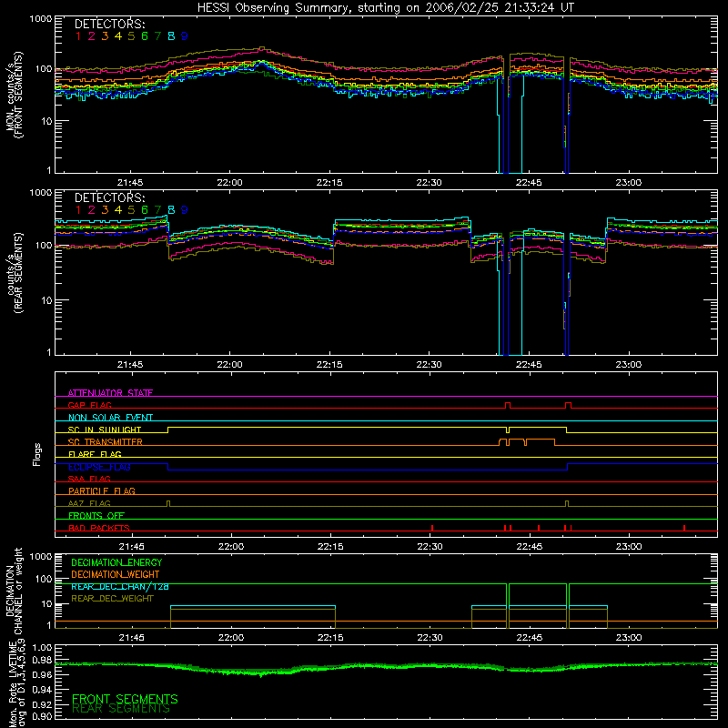Click the 100 tick on decimation y-axis
The width and height of the screenshot is (728, 728).
pos(44,579)
